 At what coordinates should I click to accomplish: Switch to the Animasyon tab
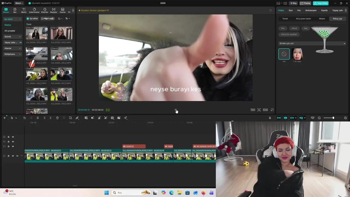tap(311, 10)
